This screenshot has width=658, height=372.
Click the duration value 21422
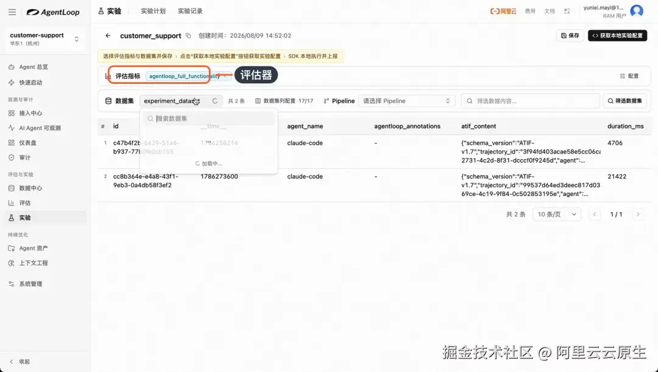[x=617, y=177]
